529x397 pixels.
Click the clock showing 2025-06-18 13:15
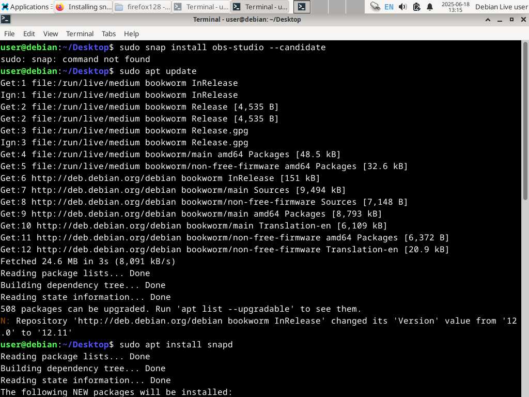click(455, 7)
